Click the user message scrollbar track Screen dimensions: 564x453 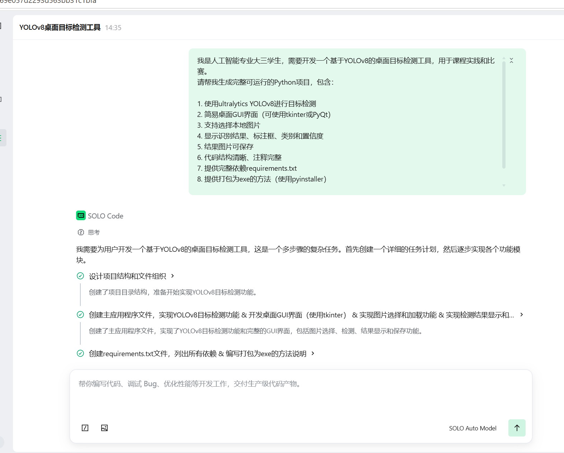coord(504,115)
